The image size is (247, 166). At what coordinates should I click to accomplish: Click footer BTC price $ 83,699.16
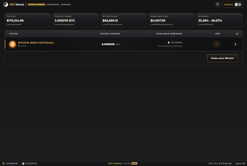coord(12,163)
